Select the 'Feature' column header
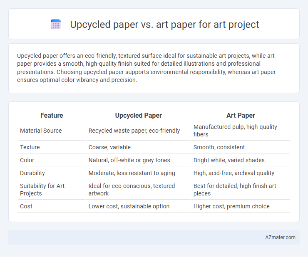This screenshot has width=308, height=257. (52, 115)
